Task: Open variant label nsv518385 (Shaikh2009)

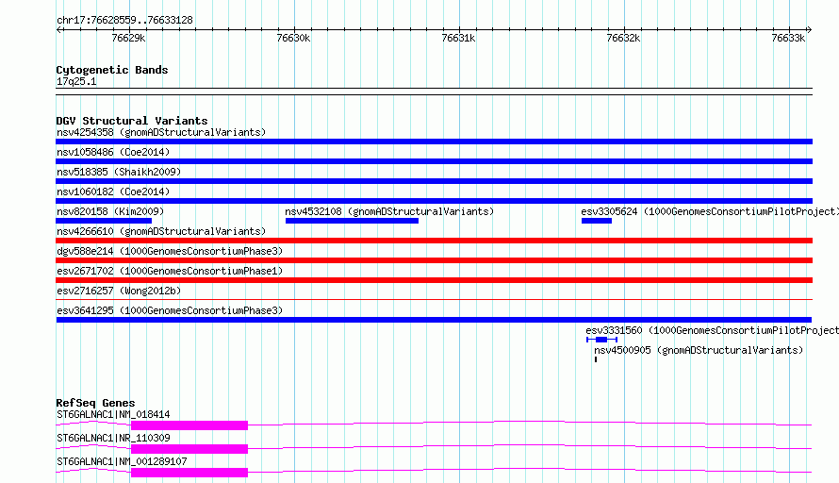Action: 119,172
